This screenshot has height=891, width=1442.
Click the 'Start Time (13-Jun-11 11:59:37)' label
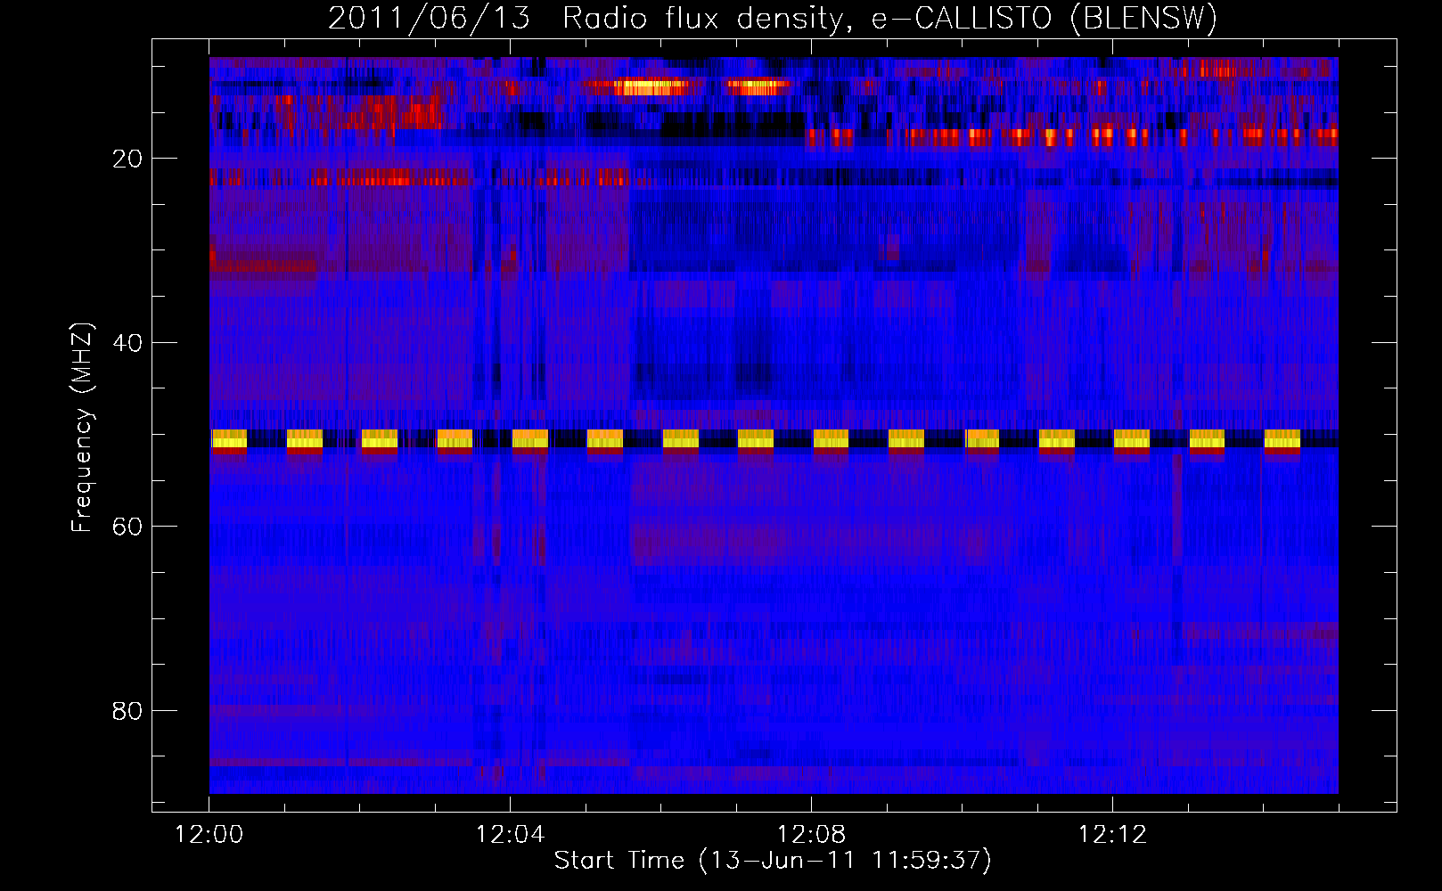tap(773, 861)
